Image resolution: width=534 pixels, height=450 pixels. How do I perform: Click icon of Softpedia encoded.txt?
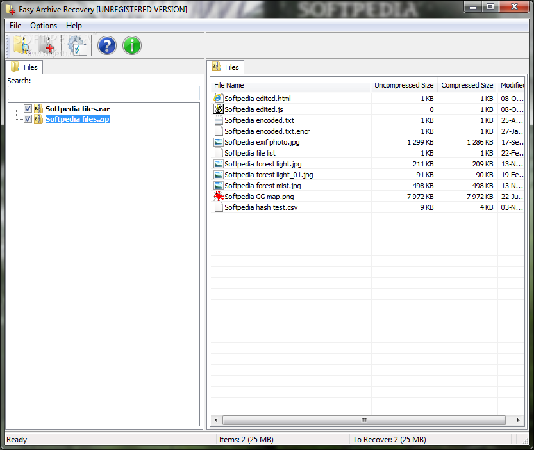tap(219, 120)
